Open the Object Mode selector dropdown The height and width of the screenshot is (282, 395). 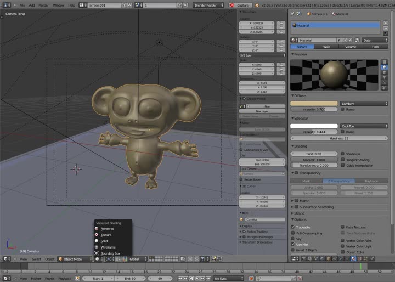pos(75,259)
